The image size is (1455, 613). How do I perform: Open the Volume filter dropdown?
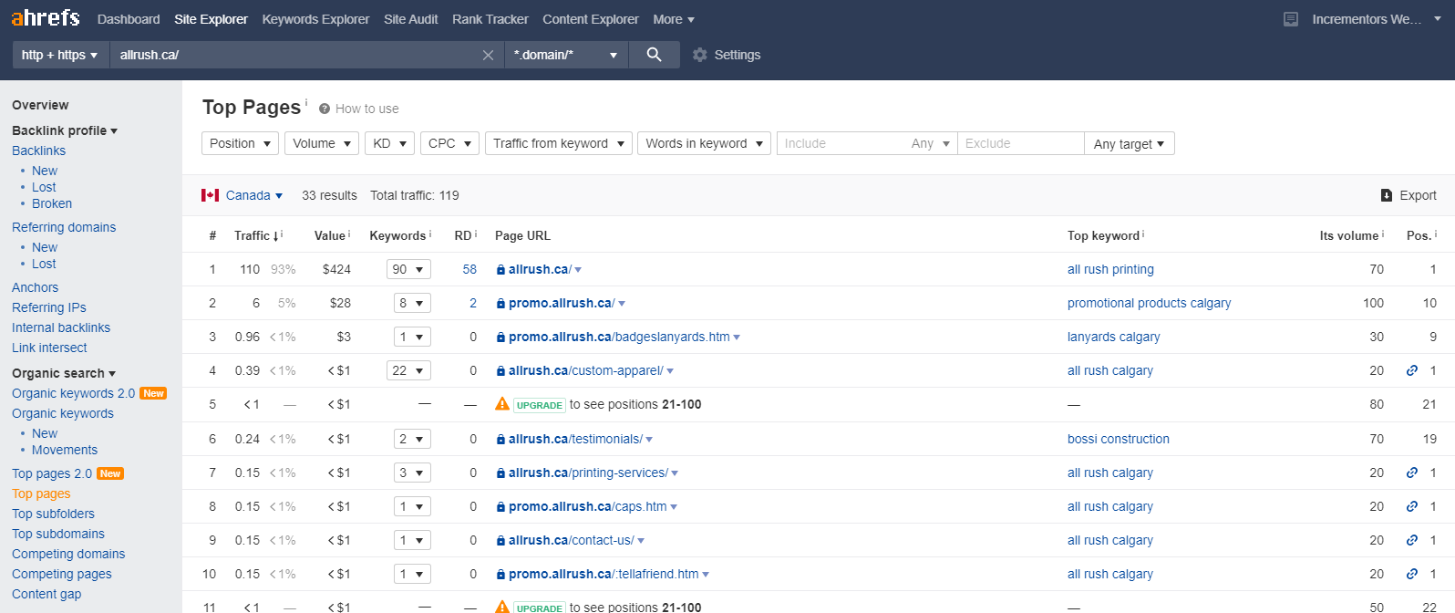point(322,143)
